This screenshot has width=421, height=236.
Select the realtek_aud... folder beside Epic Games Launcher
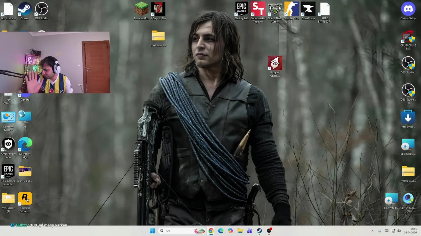coord(25,174)
